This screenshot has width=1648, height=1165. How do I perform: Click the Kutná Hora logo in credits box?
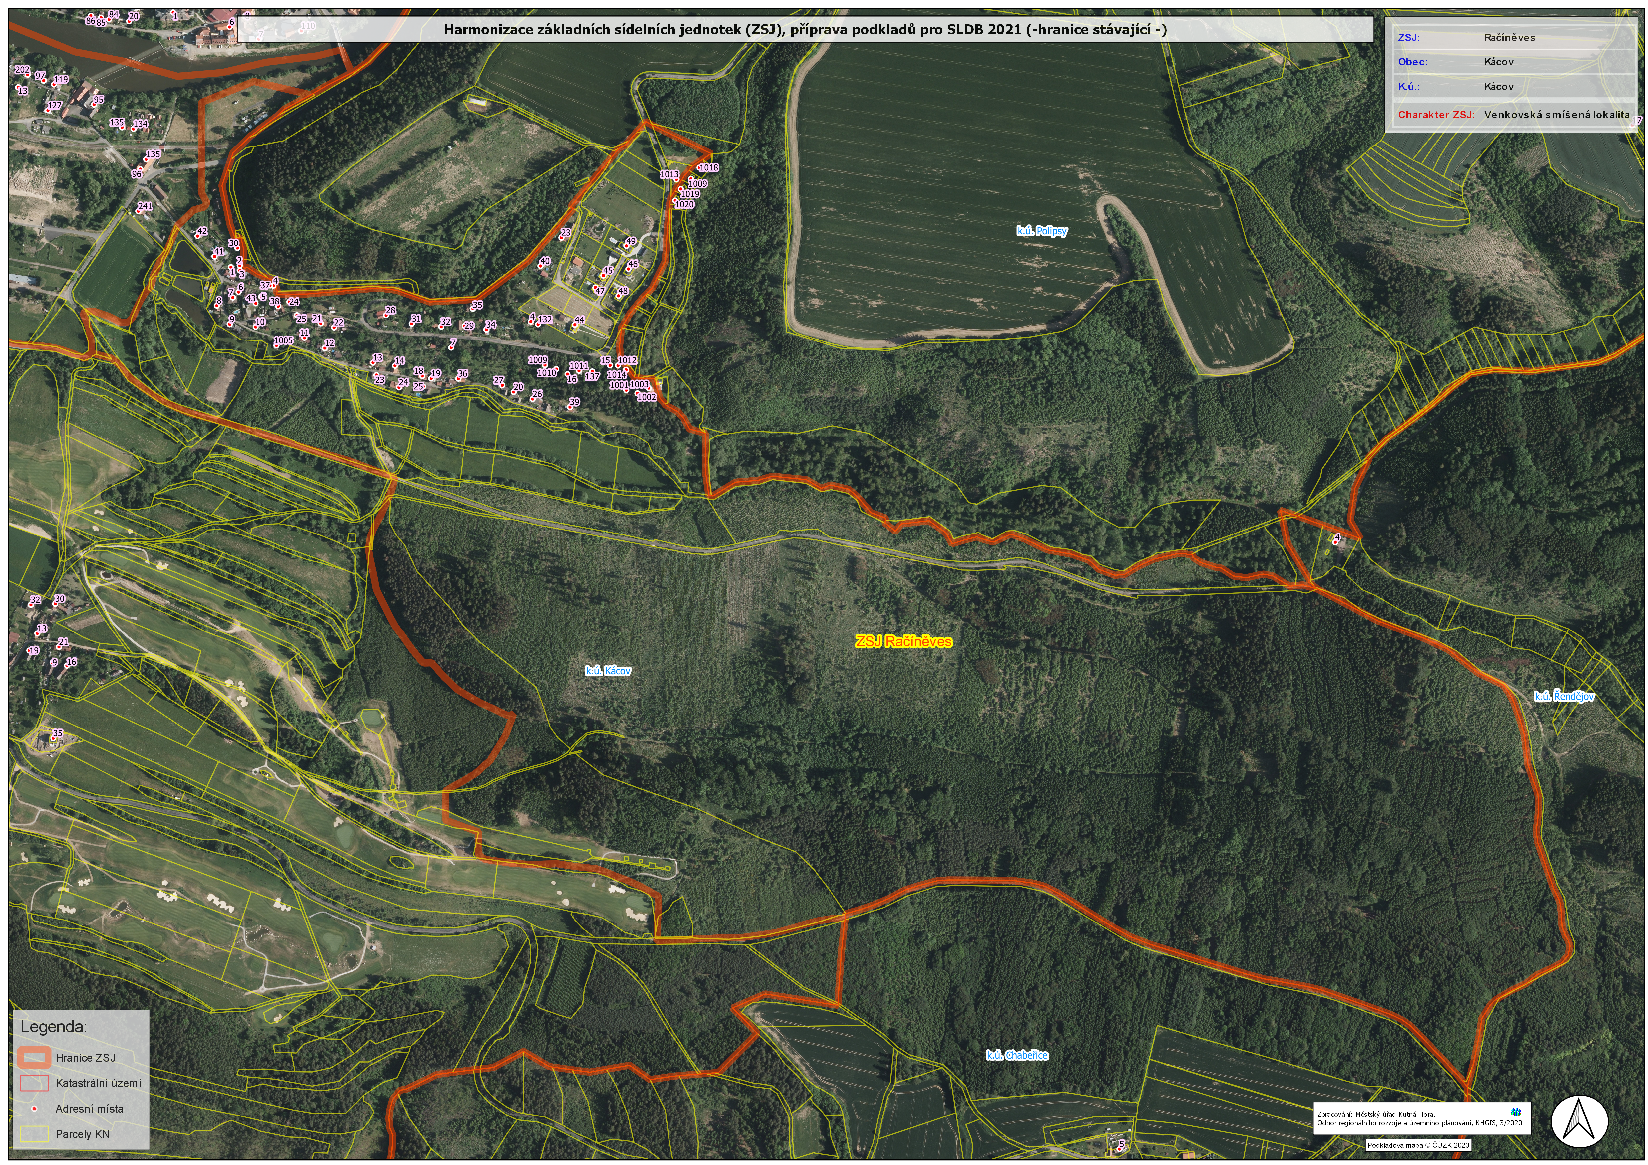point(1516,1112)
